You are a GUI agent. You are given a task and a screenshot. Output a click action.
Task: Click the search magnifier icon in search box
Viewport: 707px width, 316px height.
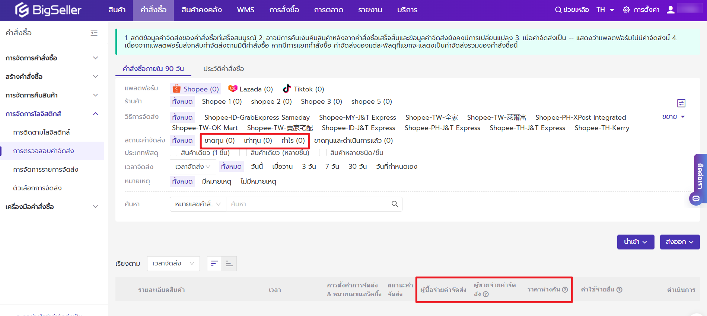click(x=395, y=204)
